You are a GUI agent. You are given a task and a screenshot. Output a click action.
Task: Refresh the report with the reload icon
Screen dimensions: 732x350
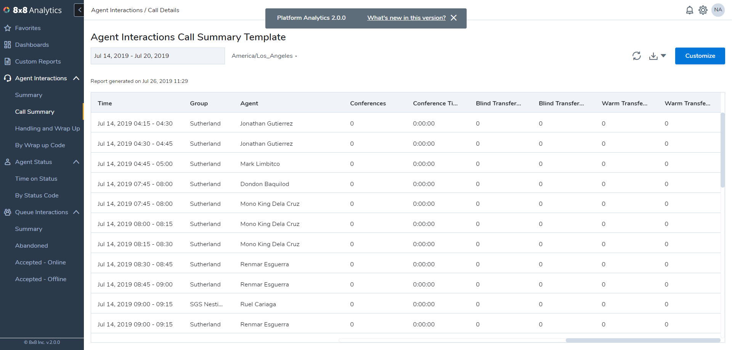pyautogui.click(x=637, y=56)
